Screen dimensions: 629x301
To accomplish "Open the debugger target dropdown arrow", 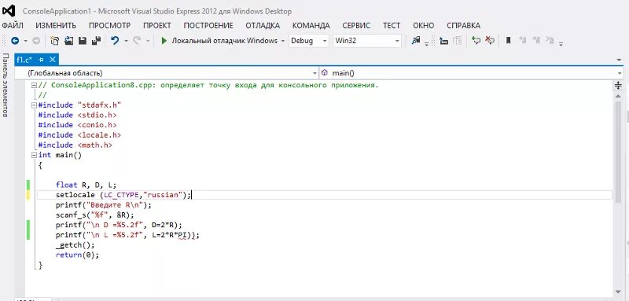I will [x=283, y=41].
